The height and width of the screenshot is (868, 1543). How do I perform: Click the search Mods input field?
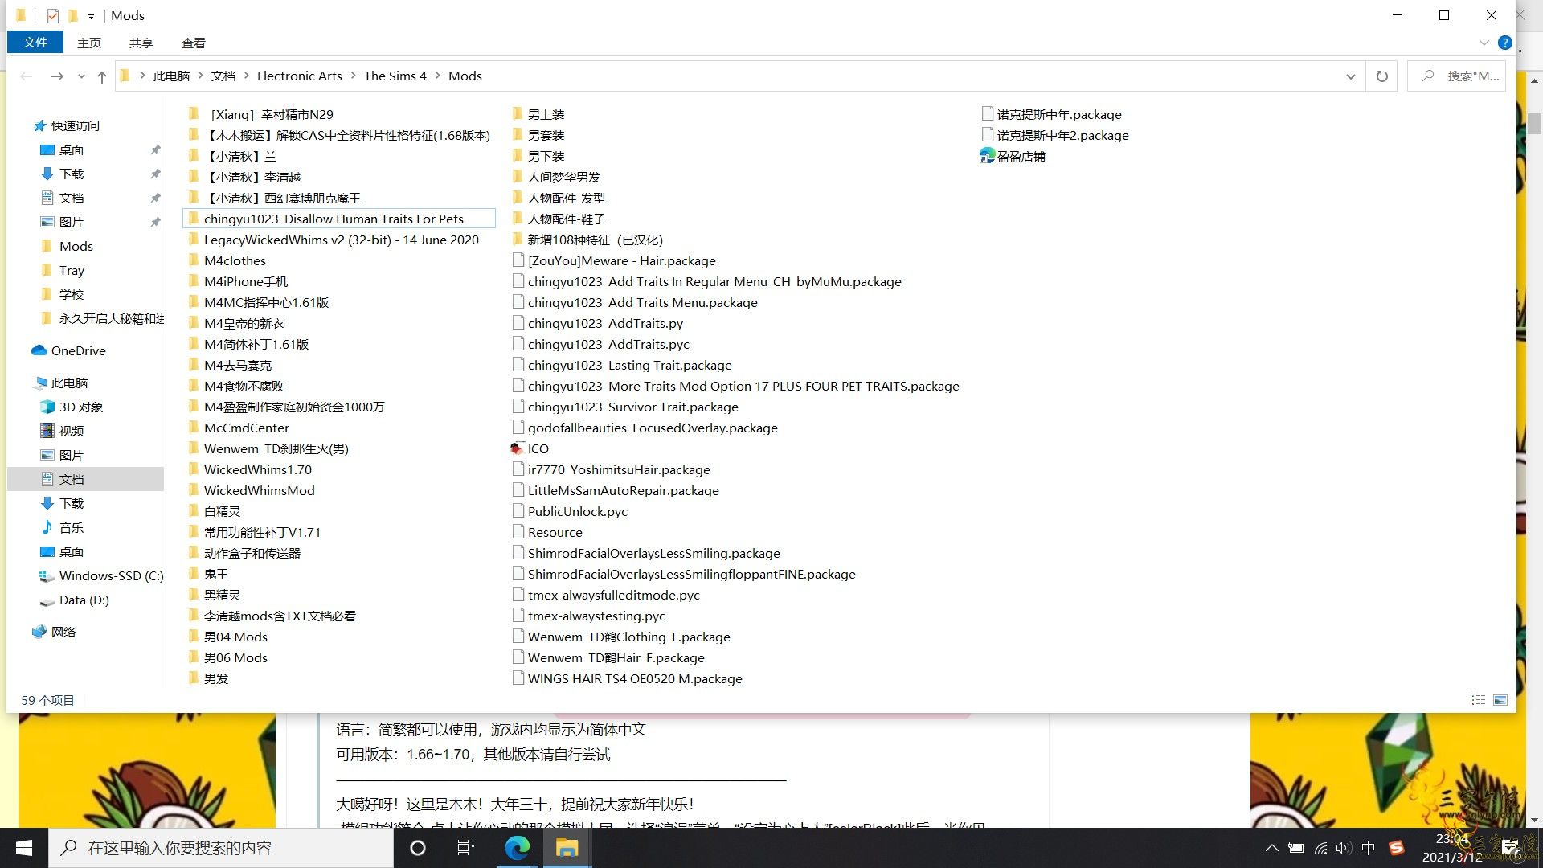[1457, 76]
